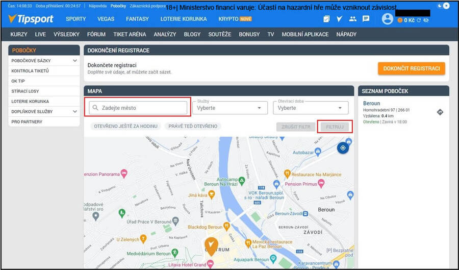Go to the Blogy tab
Screen dimensions: 459x270
[x=192, y=34]
